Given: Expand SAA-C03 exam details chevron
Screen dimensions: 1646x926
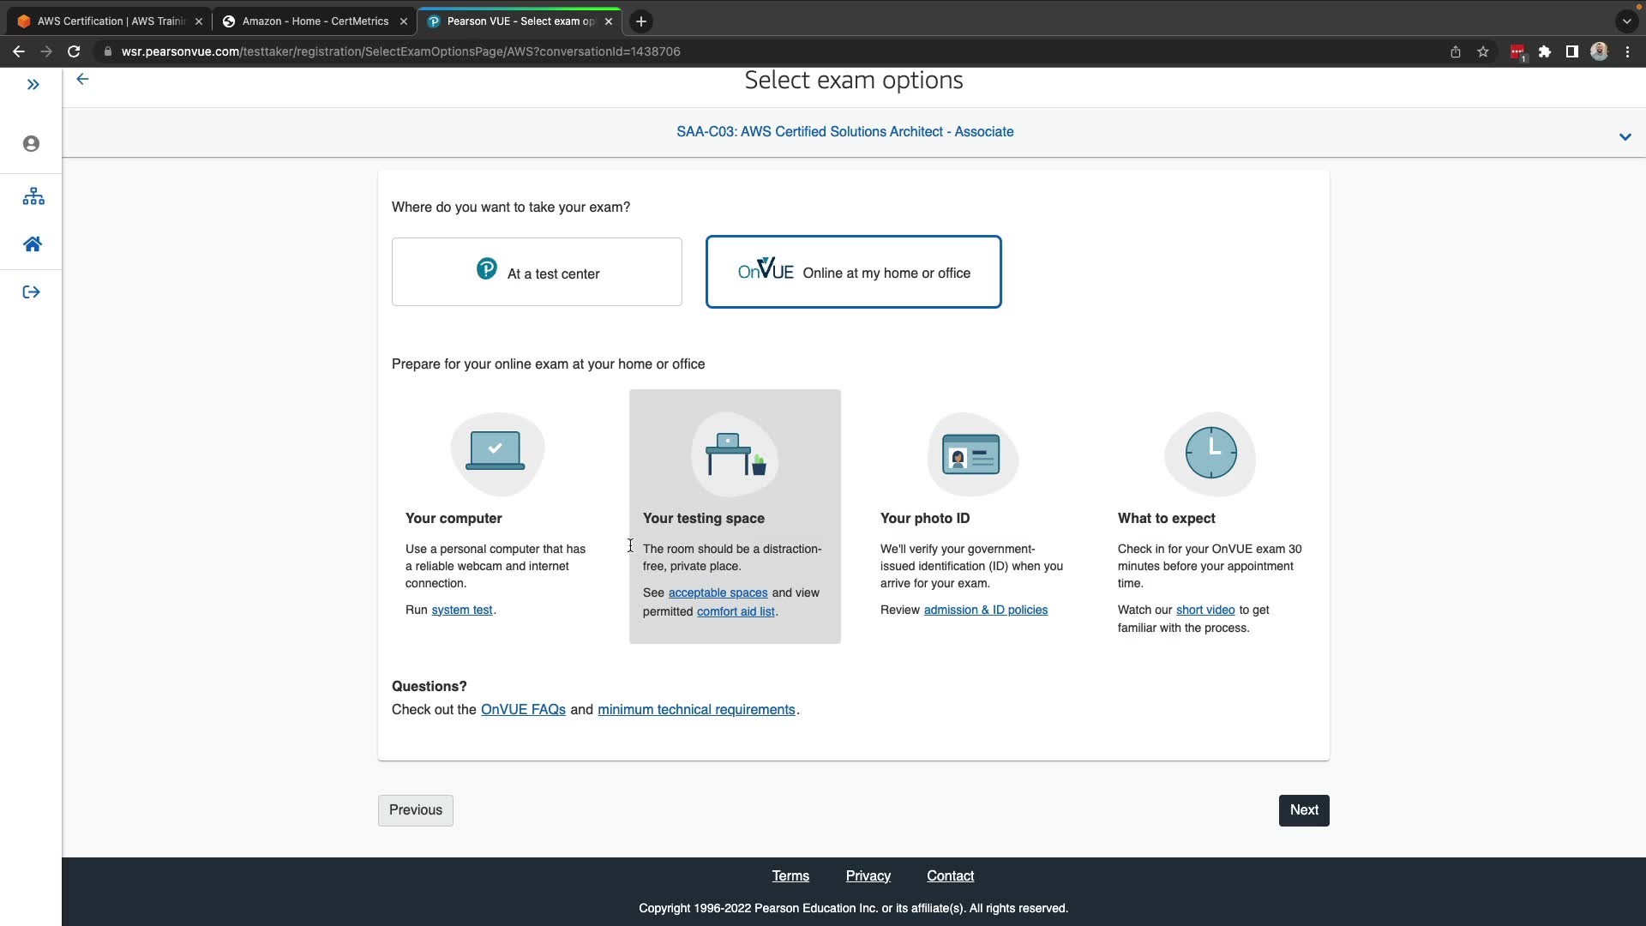Looking at the screenshot, I should pos(1625,137).
